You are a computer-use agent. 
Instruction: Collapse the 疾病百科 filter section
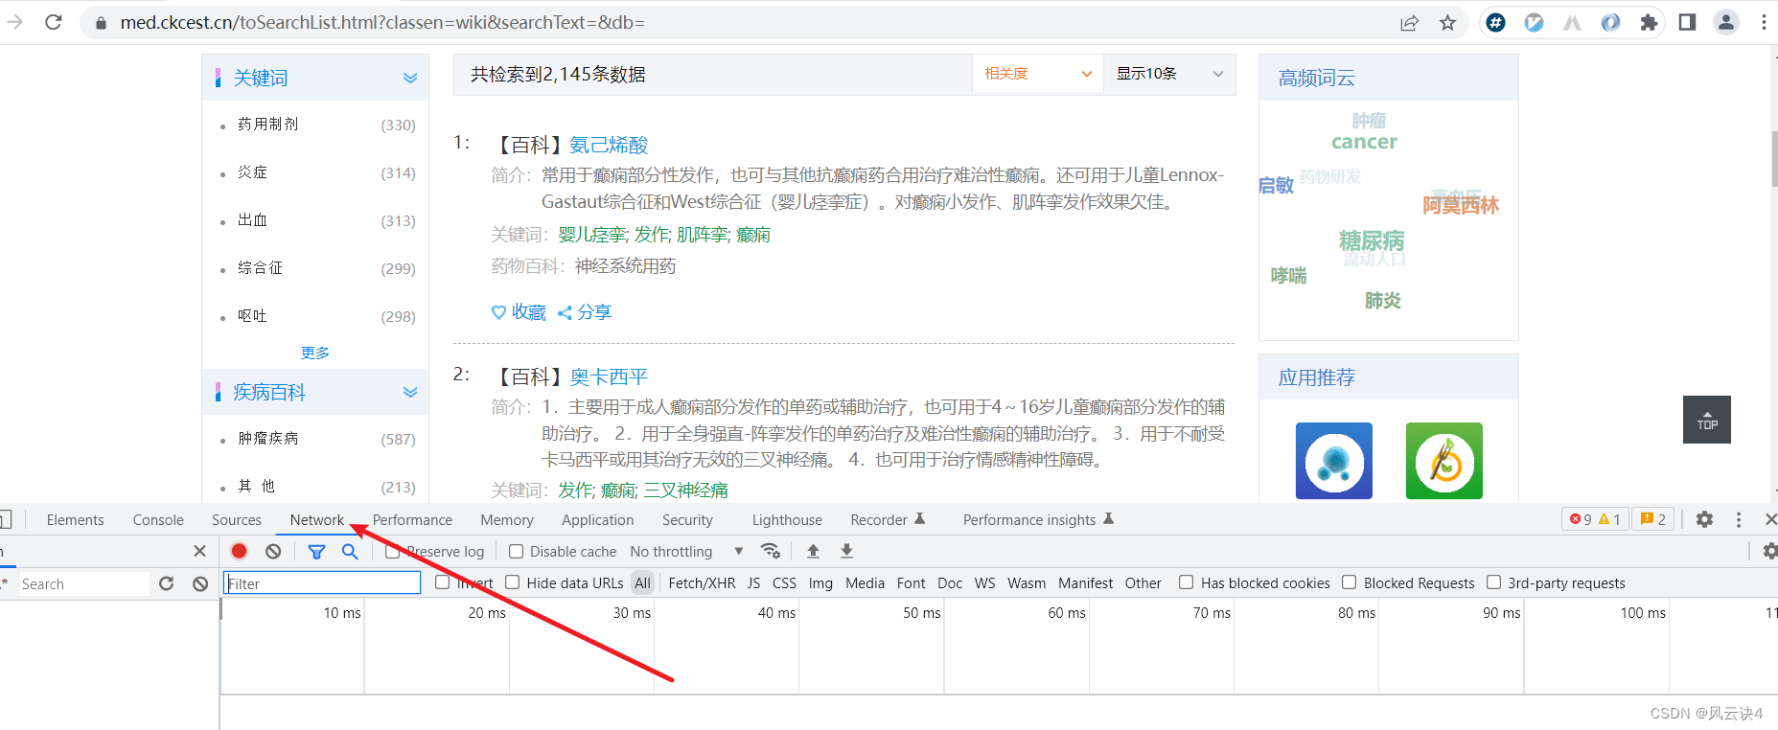(410, 392)
